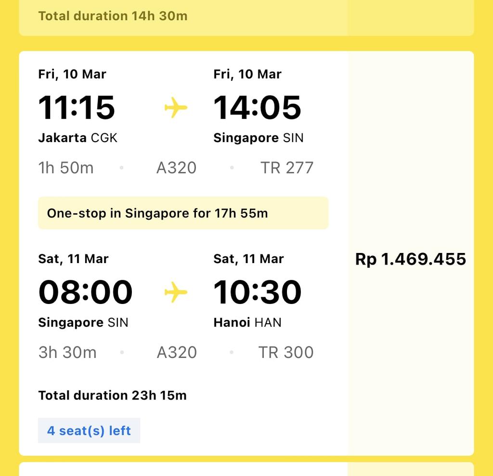The width and height of the screenshot is (493, 476).
Task: Click the 3h 30m flight duration
Action: click(x=67, y=352)
